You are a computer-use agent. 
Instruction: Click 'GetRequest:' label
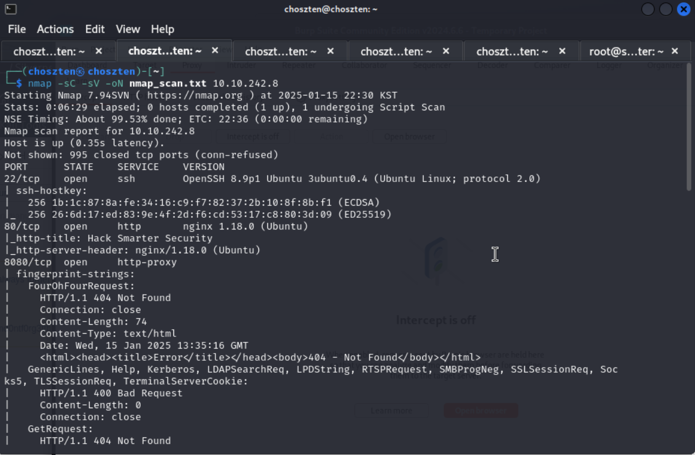pos(61,429)
